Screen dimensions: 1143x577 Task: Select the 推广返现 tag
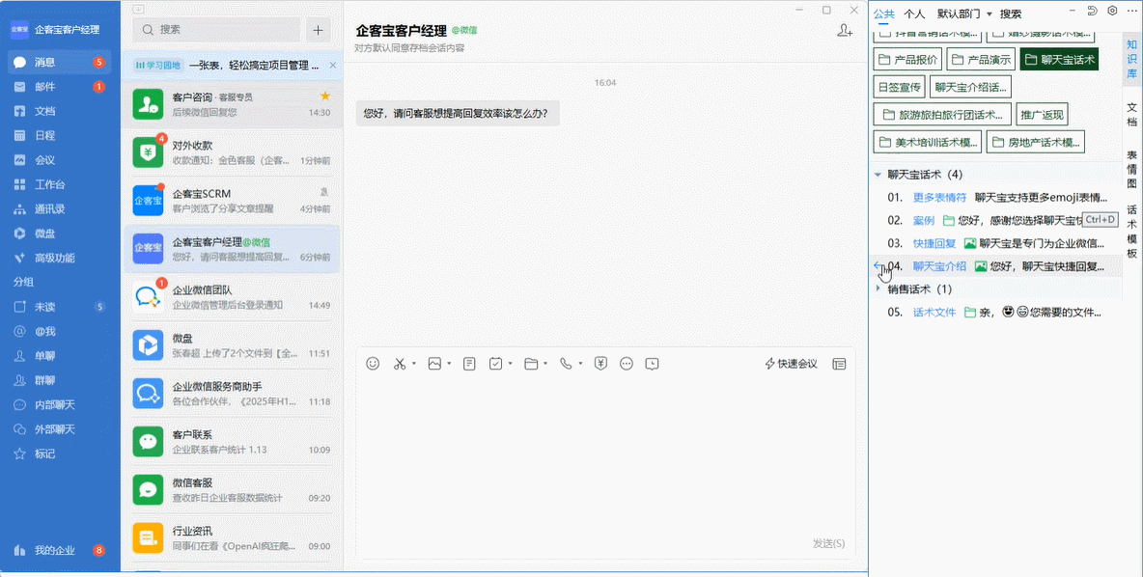[x=1043, y=115]
